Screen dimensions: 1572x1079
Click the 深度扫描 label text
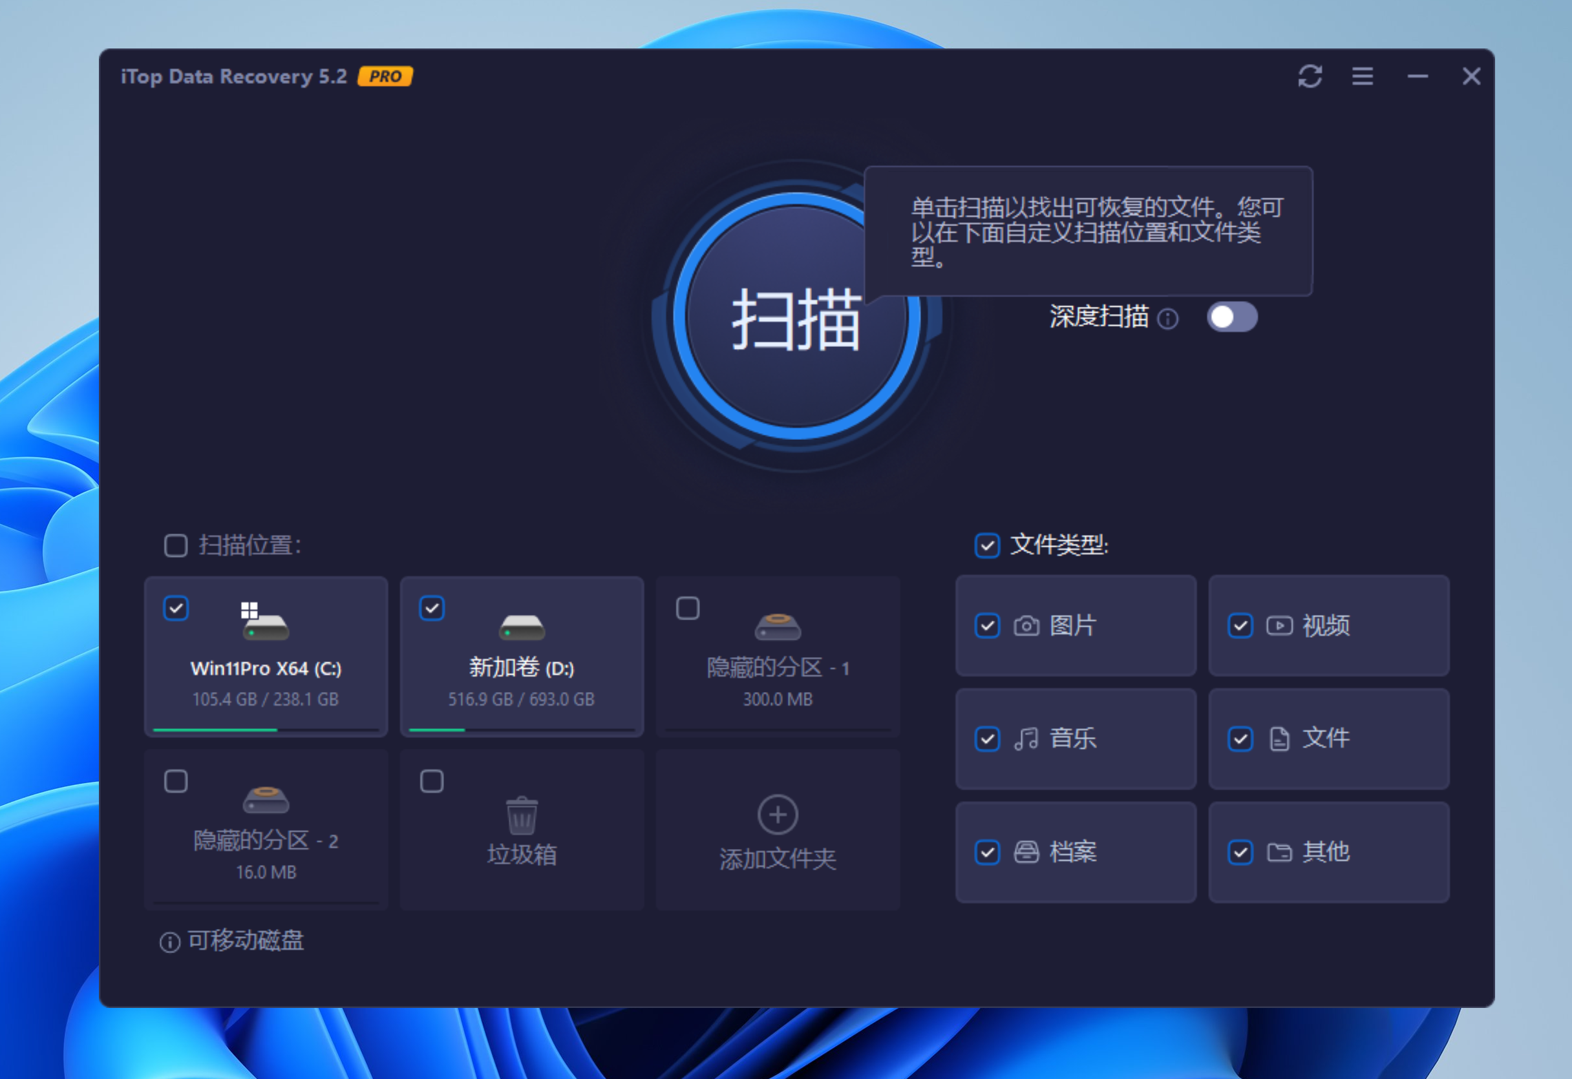coord(1099,316)
